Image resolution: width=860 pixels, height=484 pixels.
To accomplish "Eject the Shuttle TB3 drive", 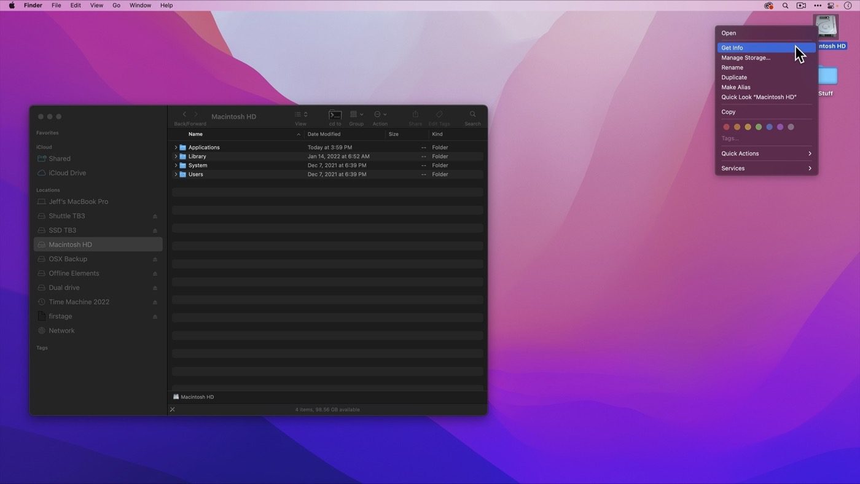I will (x=155, y=216).
